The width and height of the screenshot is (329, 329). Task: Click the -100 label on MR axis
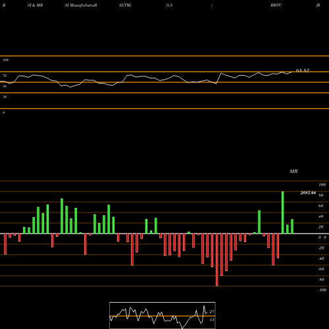(x=322, y=290)
